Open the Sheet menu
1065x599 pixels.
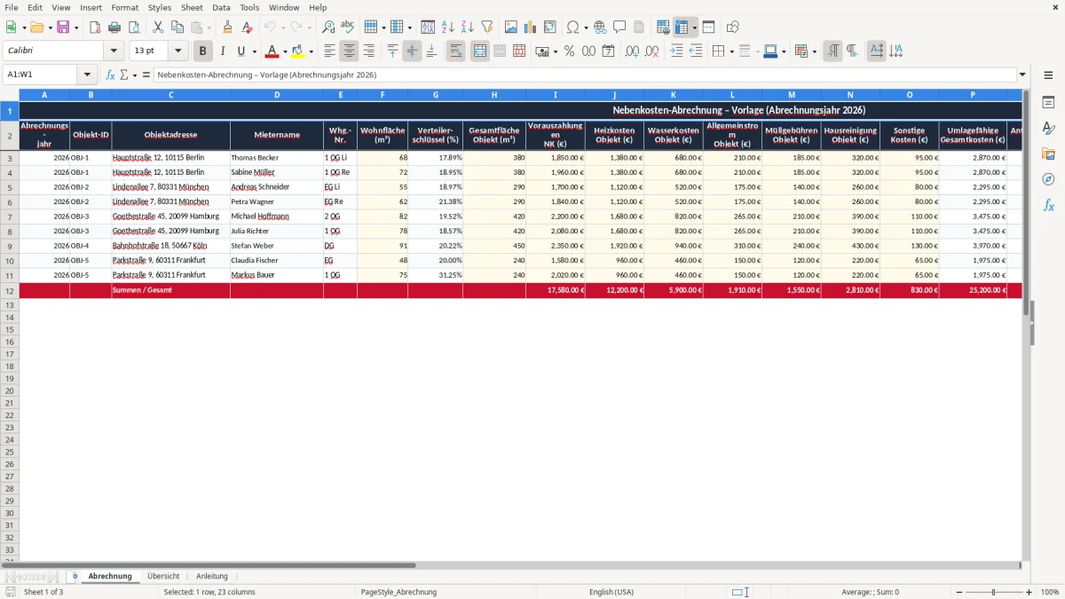click(x=192, y=7)
